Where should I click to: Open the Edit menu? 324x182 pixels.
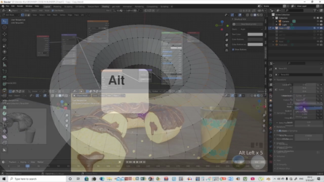13,7
